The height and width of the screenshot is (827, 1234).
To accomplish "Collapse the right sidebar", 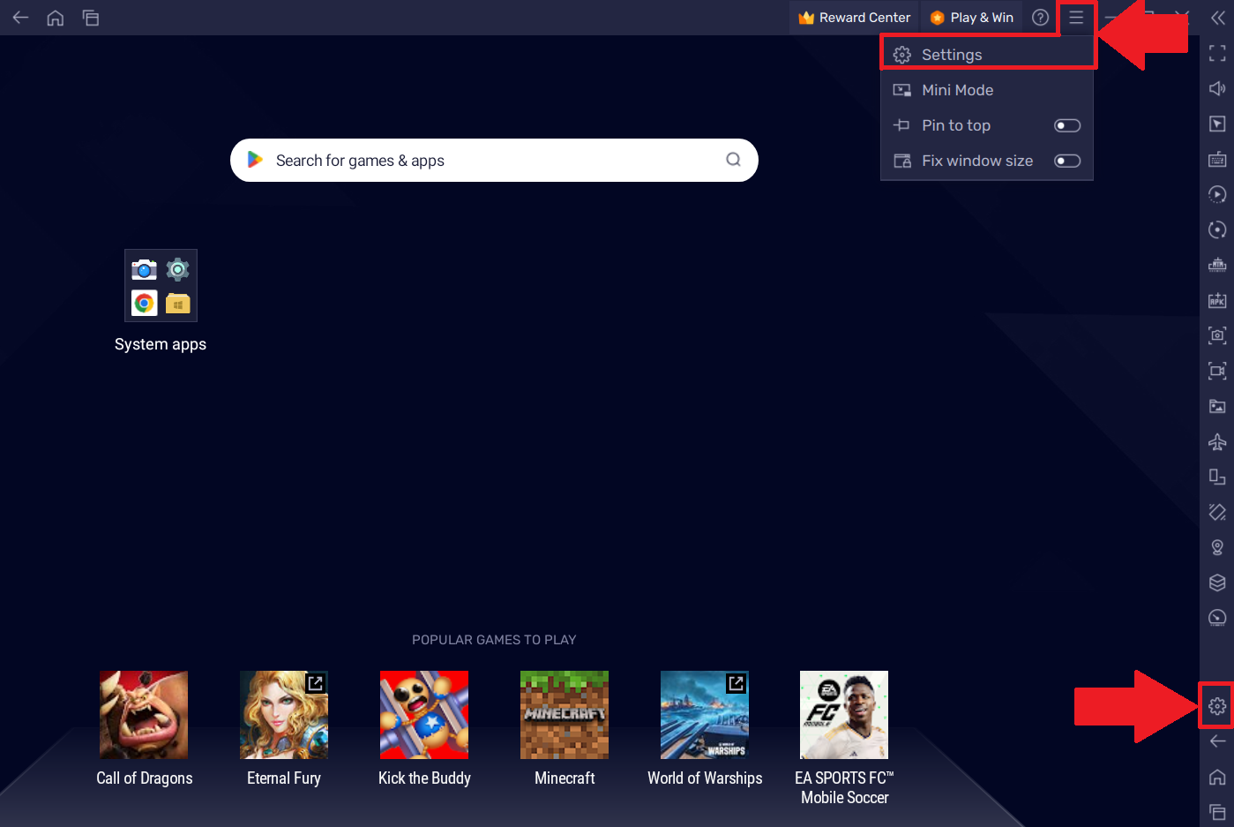I will coord(1217,18).
